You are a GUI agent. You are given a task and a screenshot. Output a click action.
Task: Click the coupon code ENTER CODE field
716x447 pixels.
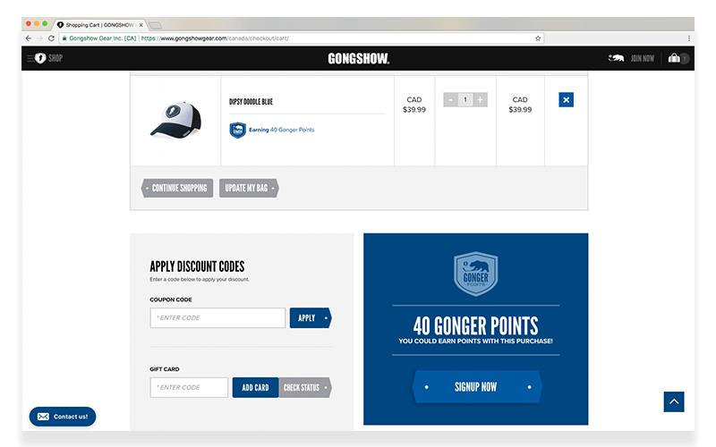pyautogui.click(x=217, y=318)
